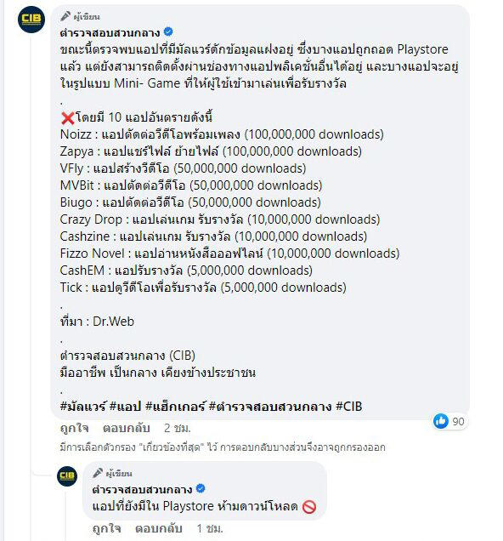The image size is (503, 541).
Task: Click the blue verified badge on the main comment
Action: [x=168, y=32]
